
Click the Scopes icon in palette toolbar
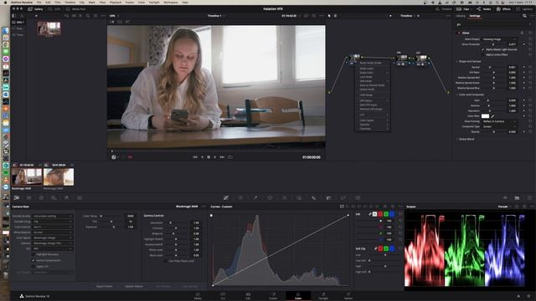pos(518,197)
